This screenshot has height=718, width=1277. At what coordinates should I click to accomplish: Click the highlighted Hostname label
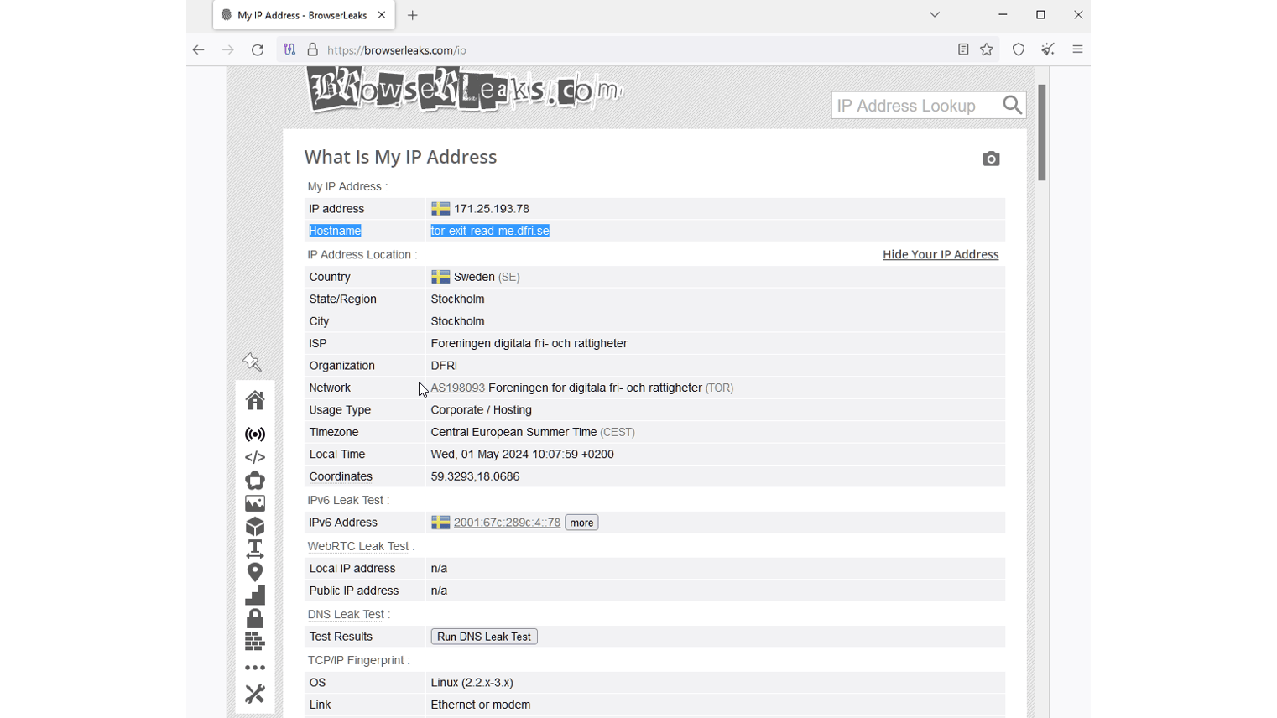335,231
